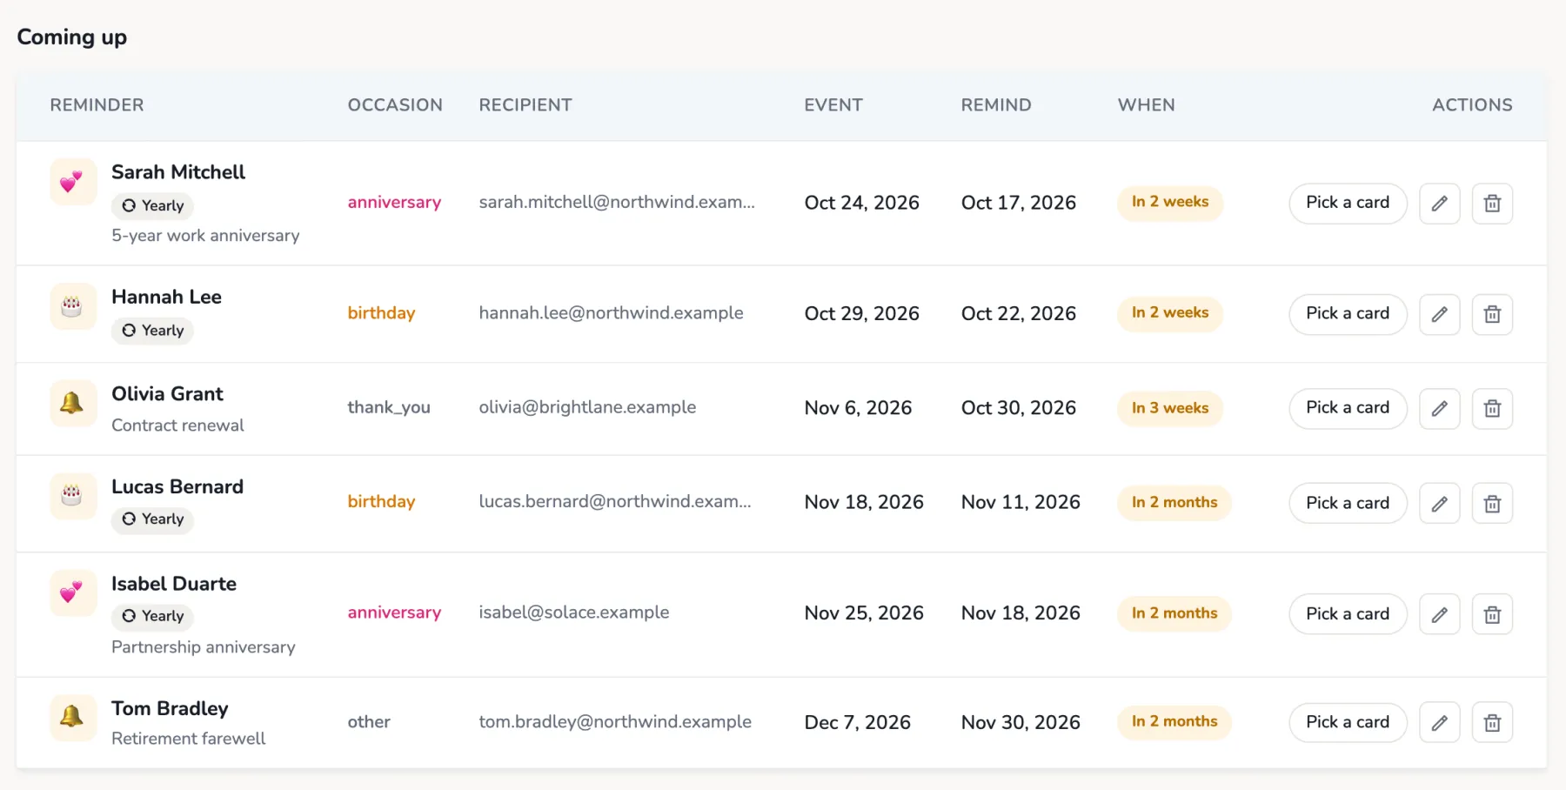This screenshot has width=1566, height=790.
Task: Pick a card for Lucas Bernard
Action: pyautogui.click(x=1348, y=503)
